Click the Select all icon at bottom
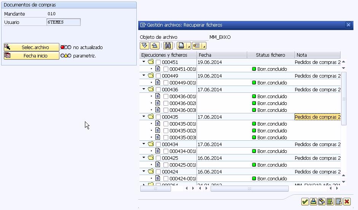358x210 pixels. 330,202
